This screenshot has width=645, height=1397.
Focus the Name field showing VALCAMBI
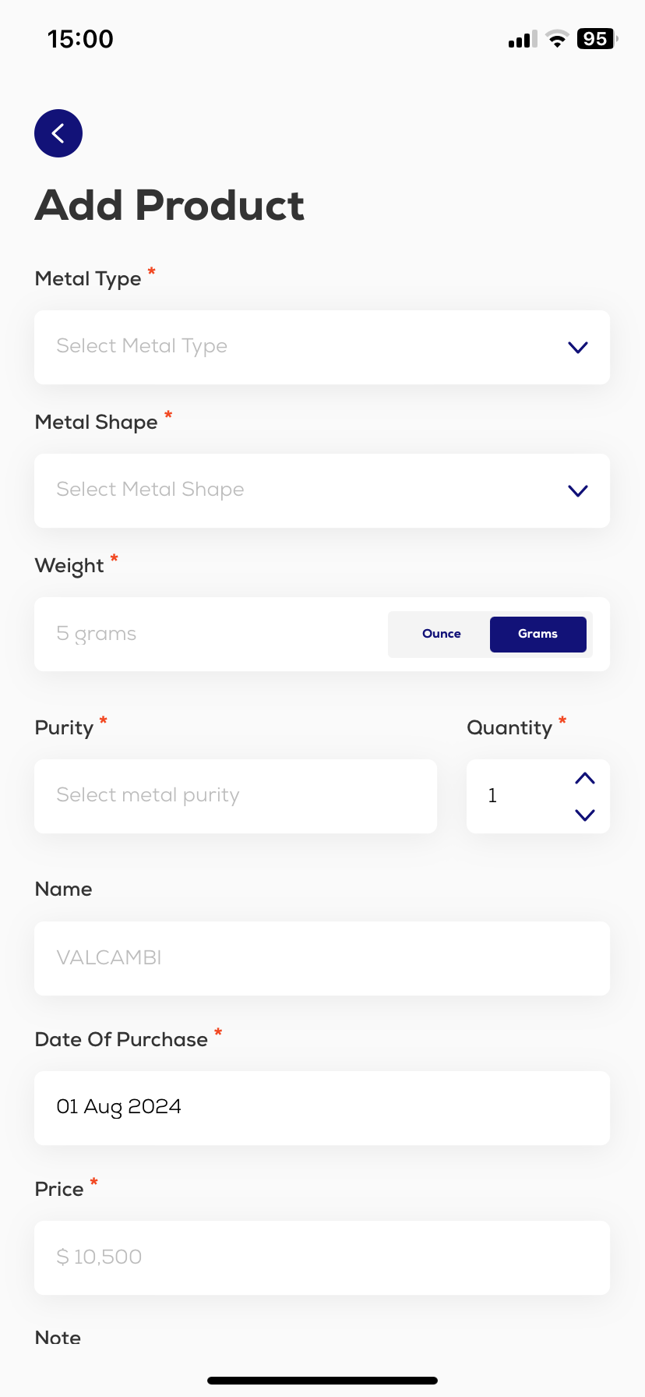point(322,958)
